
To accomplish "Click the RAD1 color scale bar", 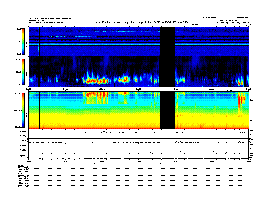I will [23, 72].
